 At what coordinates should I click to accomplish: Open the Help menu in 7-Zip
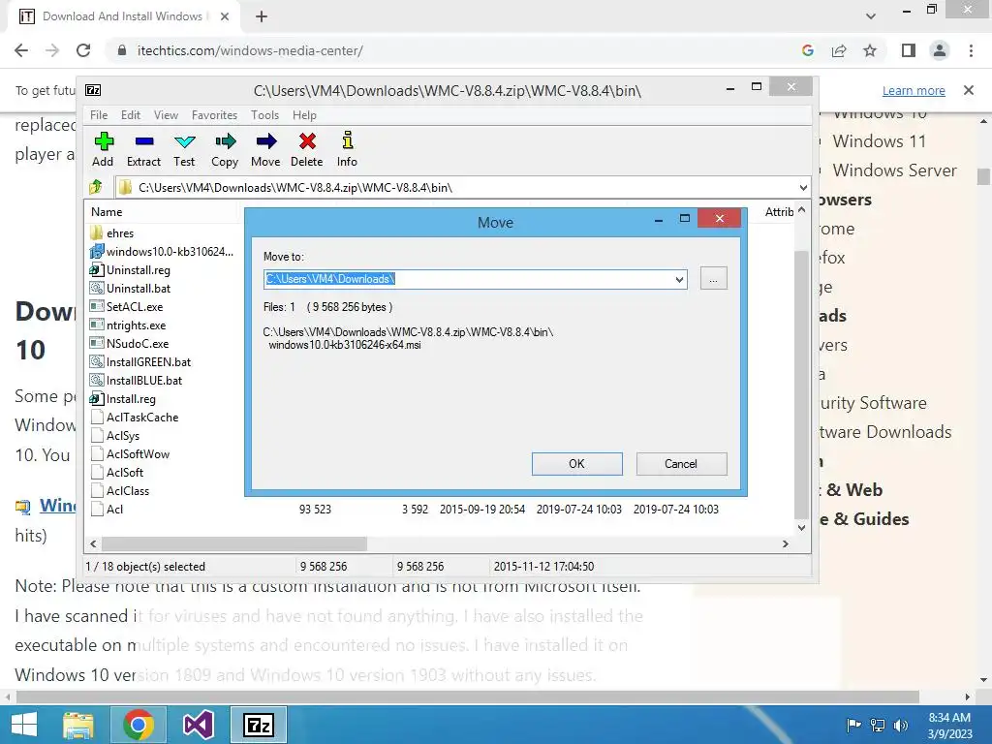coord(304,115)
